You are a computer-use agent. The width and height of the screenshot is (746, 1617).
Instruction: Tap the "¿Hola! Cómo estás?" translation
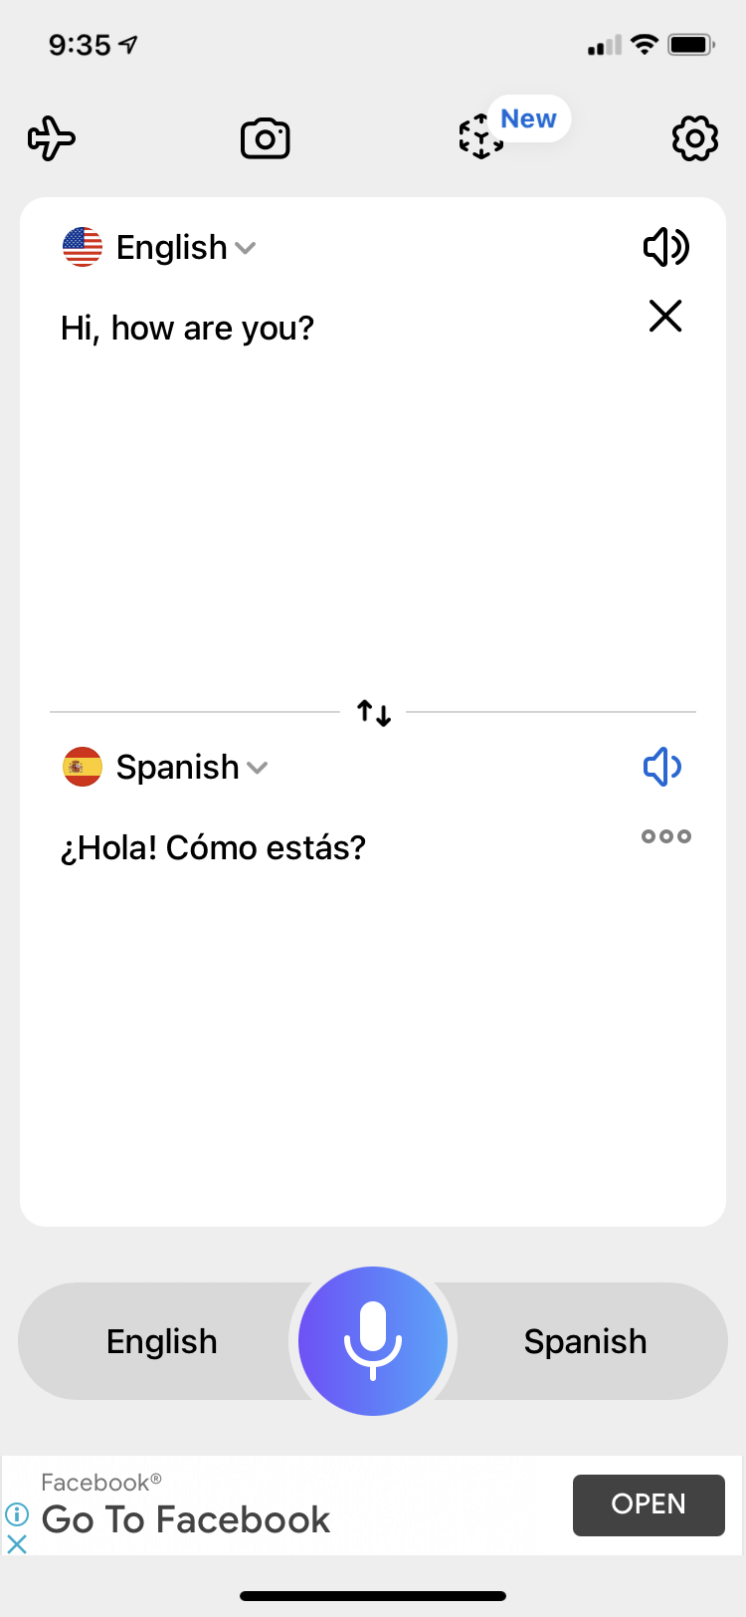click(x=214, y=848)
